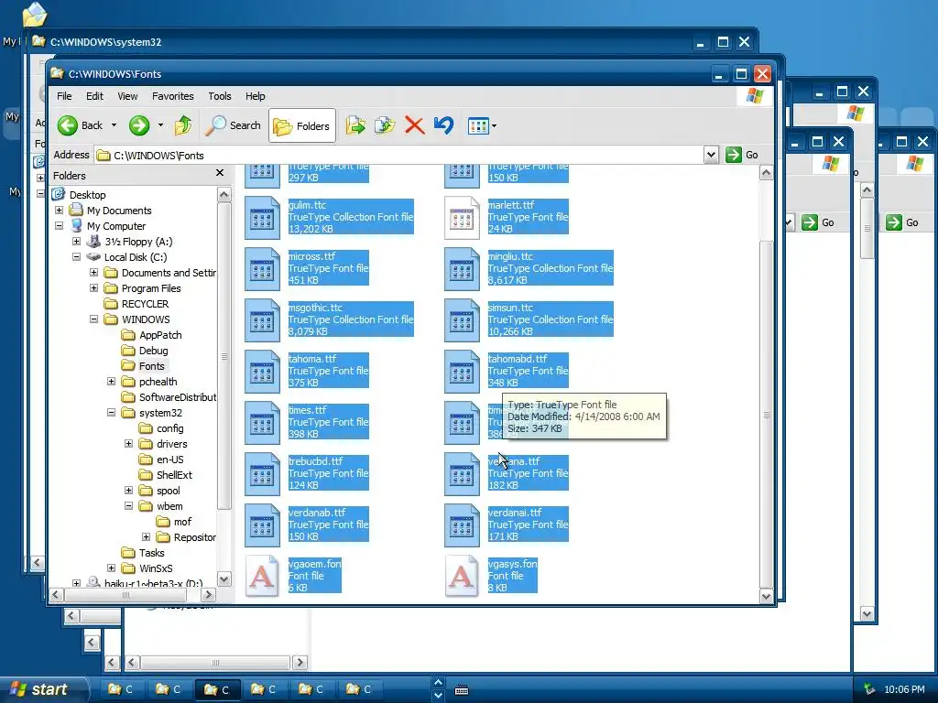Expand the drivers folder node
The width and height of the screenshot is (938, 703).
click(128, 444)
